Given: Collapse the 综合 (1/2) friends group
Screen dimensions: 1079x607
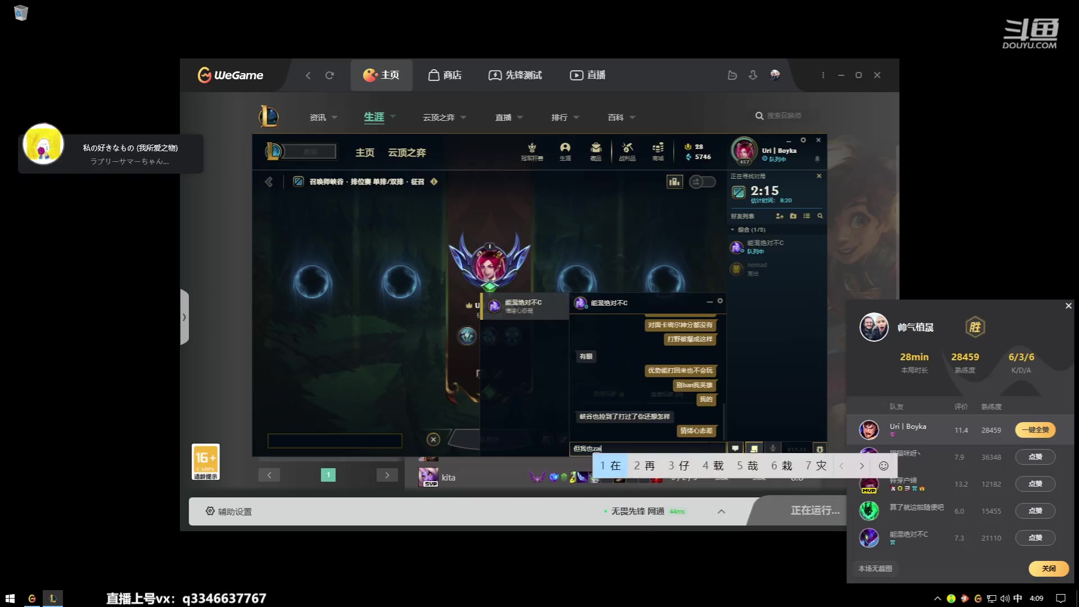Looking at the screenshot, I should [732, 230].
